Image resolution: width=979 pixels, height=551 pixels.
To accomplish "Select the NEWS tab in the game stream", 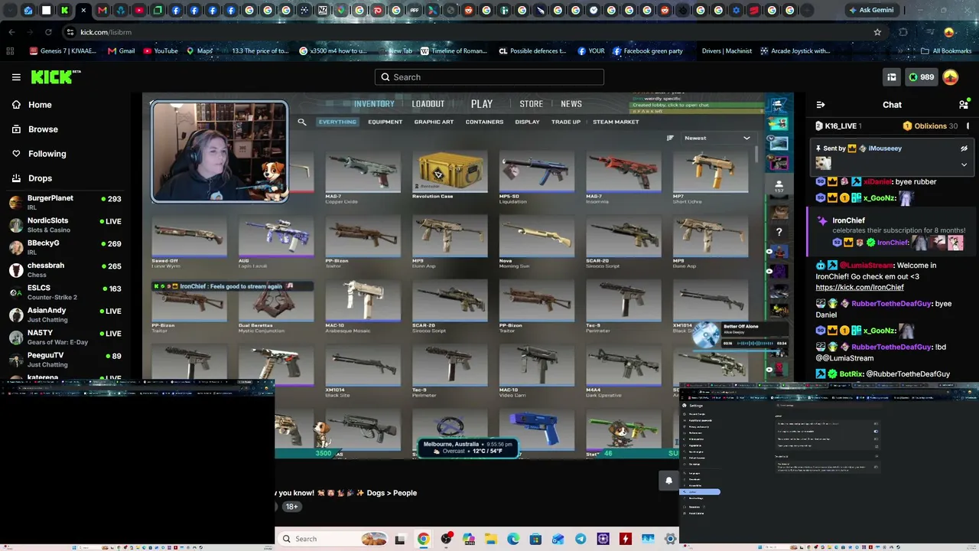I will pos(571,104).
